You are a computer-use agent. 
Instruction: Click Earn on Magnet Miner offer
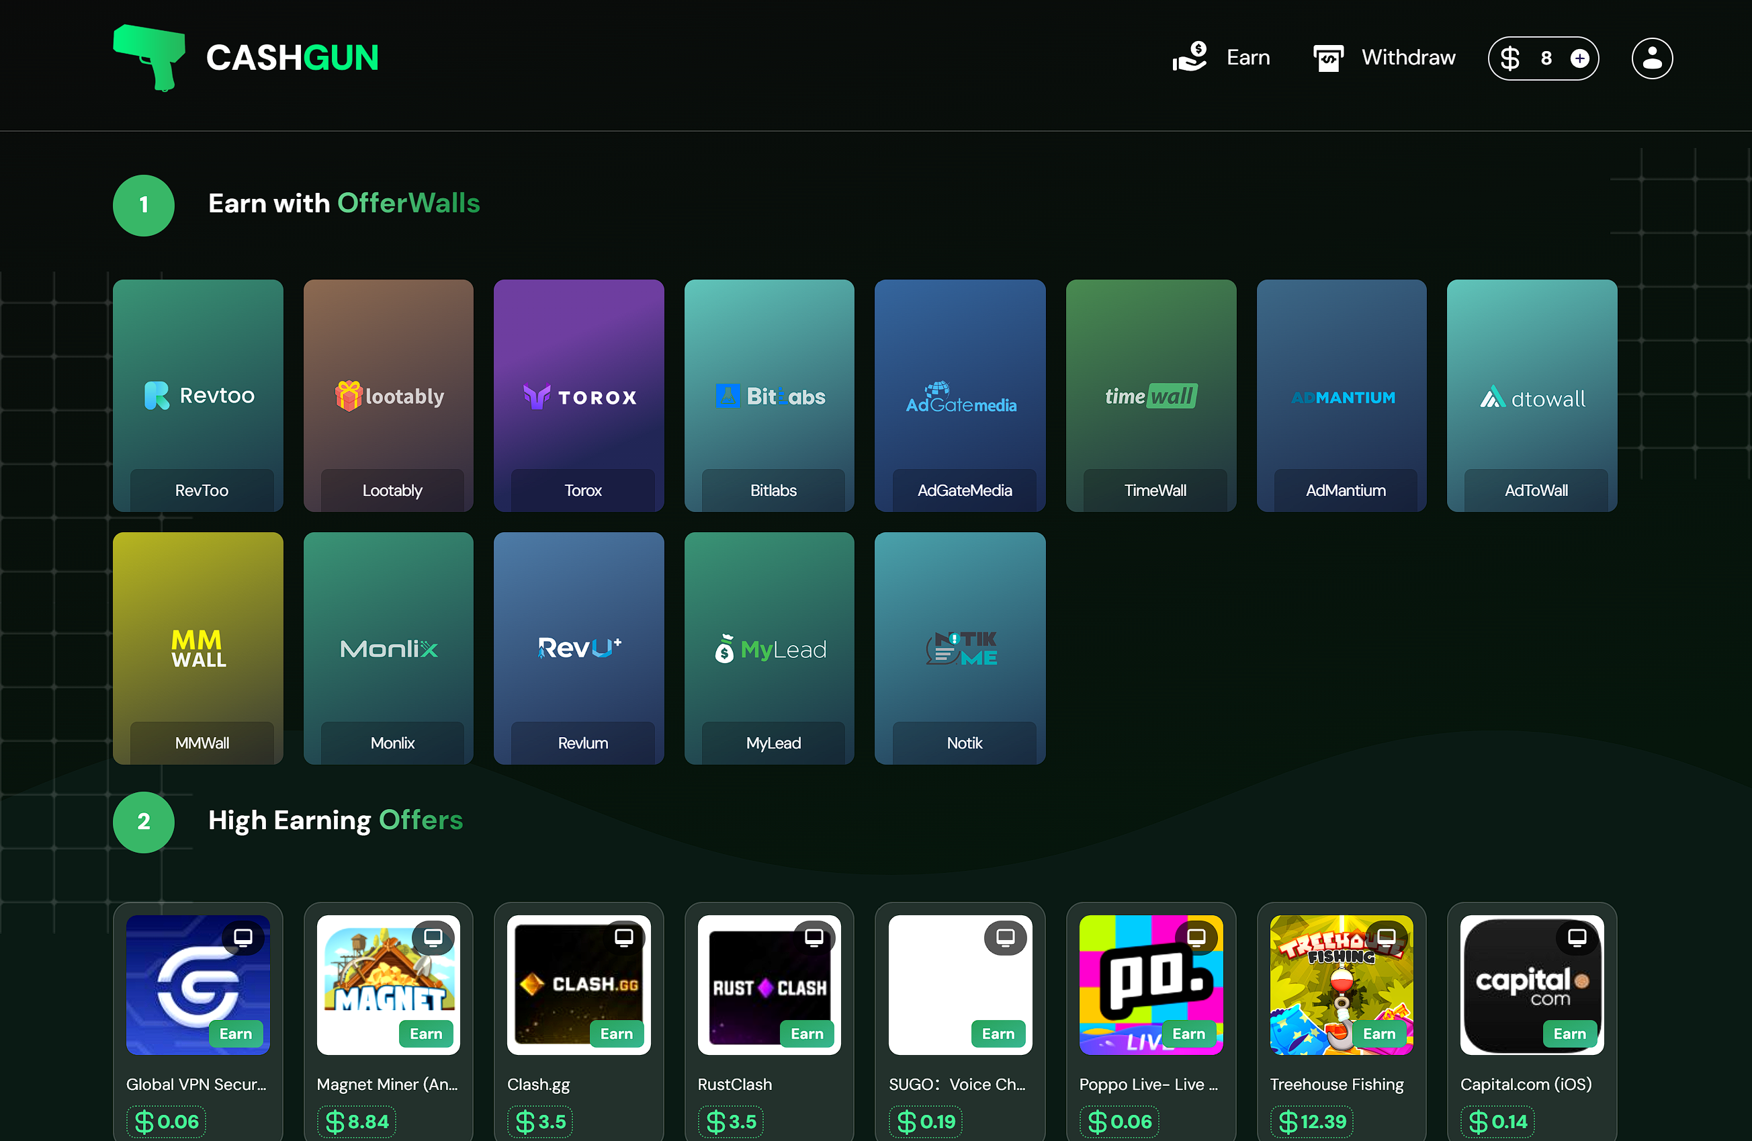pos(426,1033)
